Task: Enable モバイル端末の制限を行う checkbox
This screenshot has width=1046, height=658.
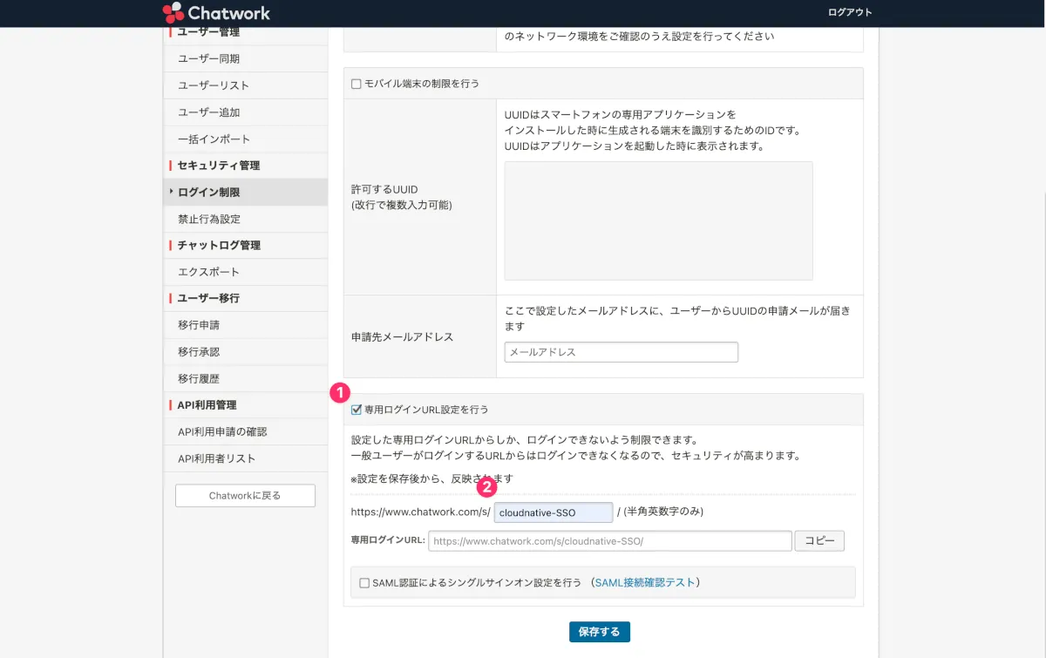Action: (x=356, y=84)
